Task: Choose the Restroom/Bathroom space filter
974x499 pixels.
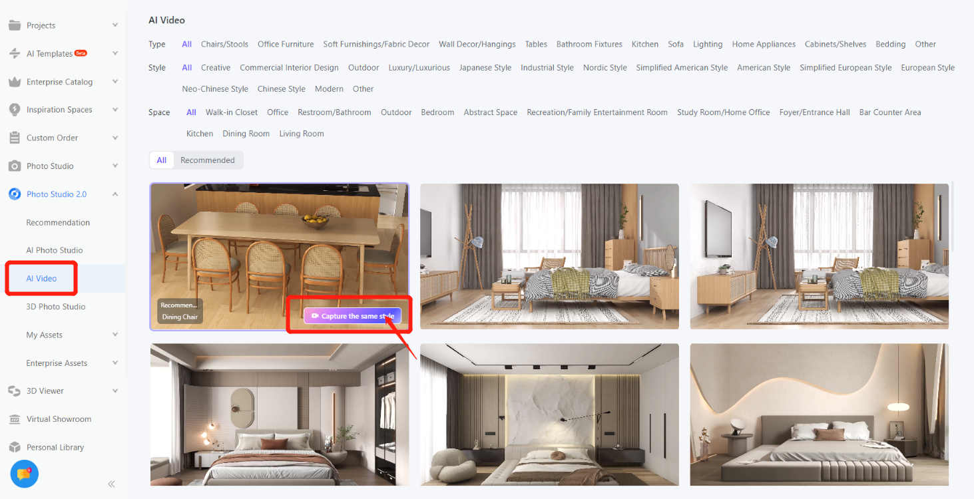Action: (x=334, y=112)
